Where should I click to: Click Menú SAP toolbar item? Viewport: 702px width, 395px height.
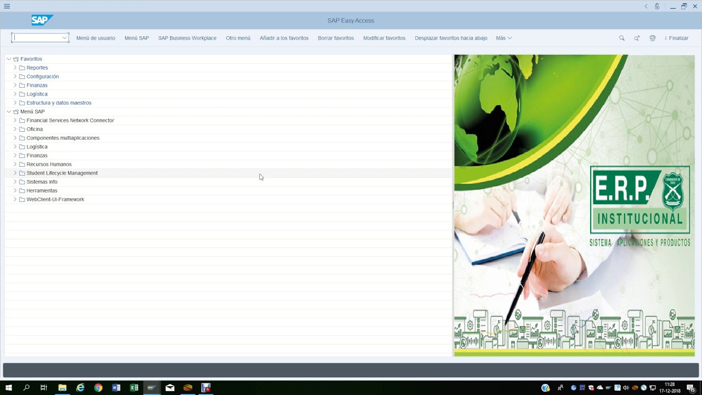[137, 38]
